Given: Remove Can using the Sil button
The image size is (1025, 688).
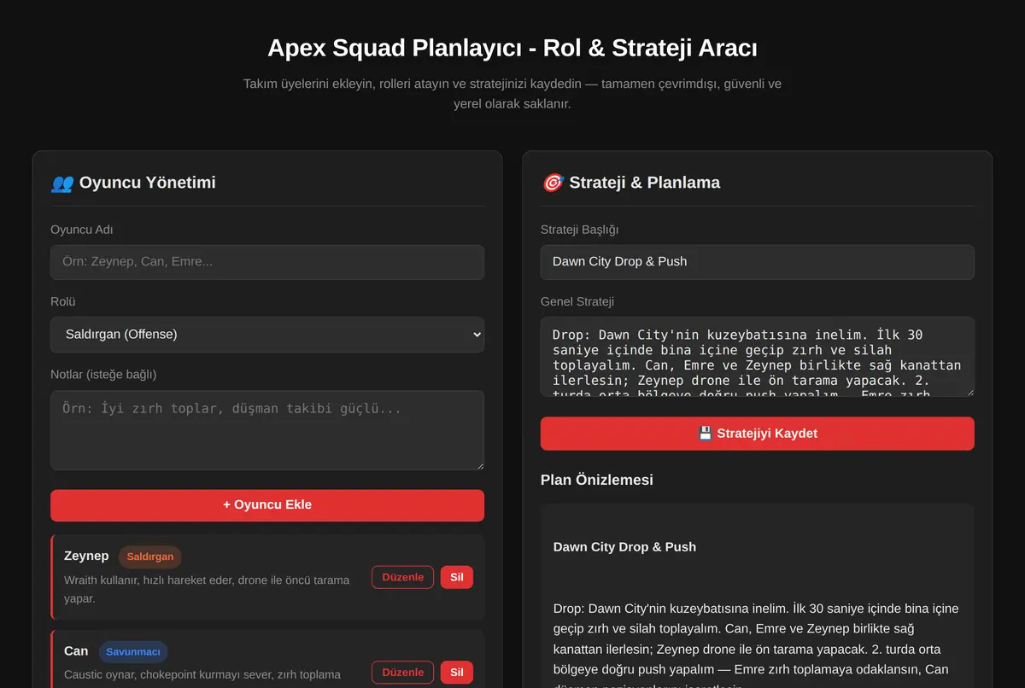Looking at the screenshot, I should (x=457, y=673).
